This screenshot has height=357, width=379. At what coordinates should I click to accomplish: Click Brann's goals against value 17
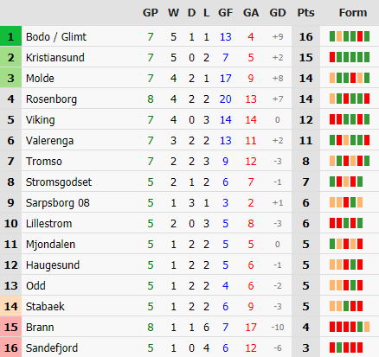(251, 328)
